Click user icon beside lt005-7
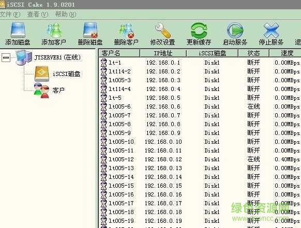The height and width of the screenshot is (228, 301). [103, 115]
